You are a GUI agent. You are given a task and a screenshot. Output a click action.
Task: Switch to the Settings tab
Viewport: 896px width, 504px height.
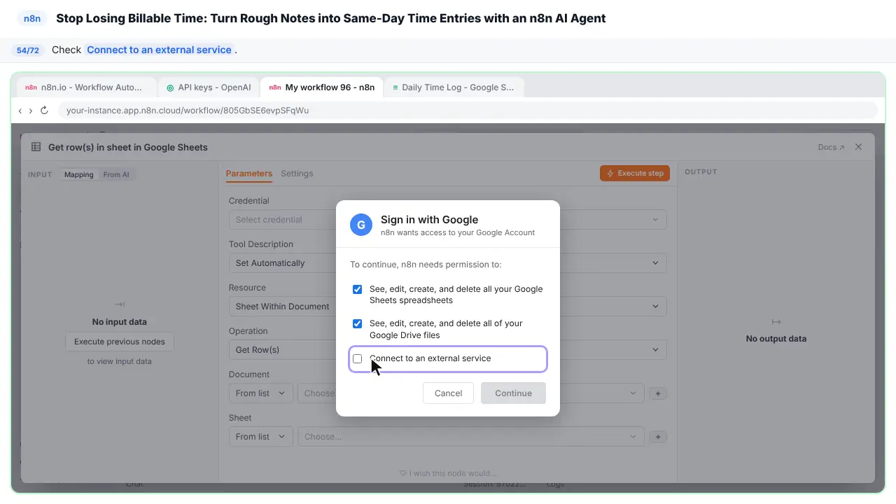click(x=297, y=174)
